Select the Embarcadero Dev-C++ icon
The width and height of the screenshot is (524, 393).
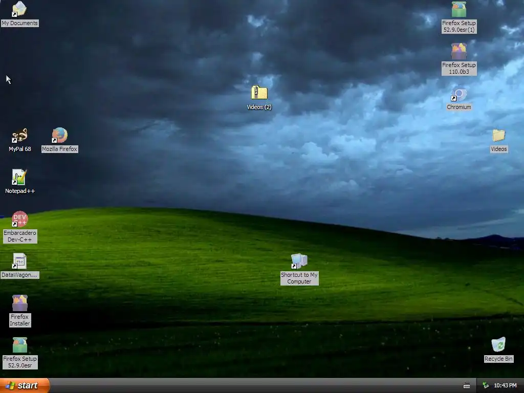coord(19,219)
